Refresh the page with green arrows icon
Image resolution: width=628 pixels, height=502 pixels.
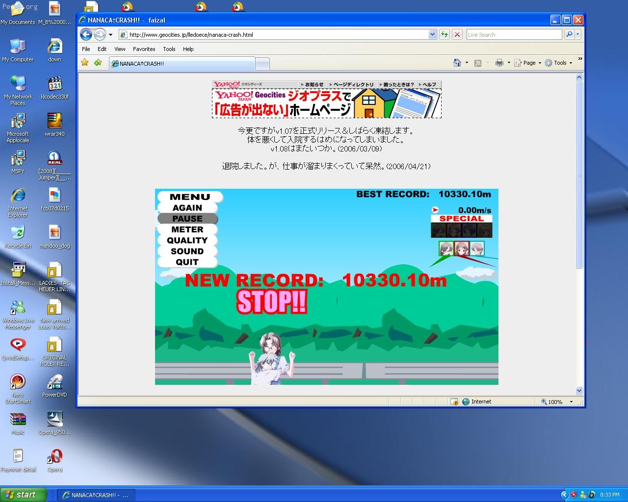(x=445, y=35)
